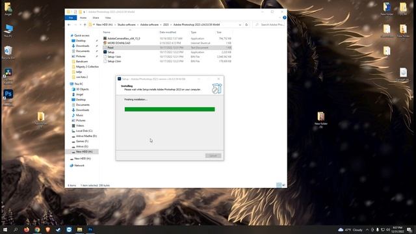Open recent locations dropdown beside Forward arrow

pyautogui.click(x=81, y=25)
